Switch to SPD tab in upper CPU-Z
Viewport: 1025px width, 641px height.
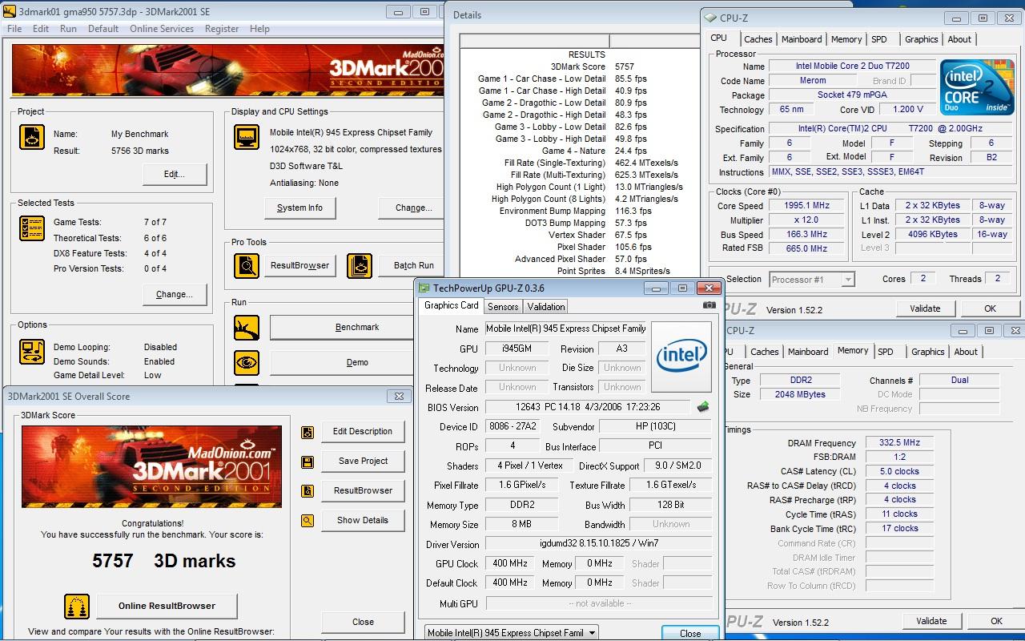pyautogui.click(x=879, y=39)
